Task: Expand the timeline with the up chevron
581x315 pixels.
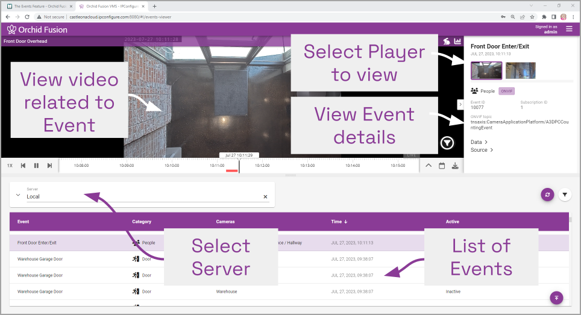Action: 429,166
